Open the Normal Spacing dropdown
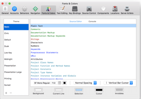 click(x=85, y=83)
